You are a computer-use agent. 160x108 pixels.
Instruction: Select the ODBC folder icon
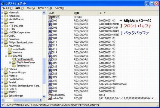point(6,36)
